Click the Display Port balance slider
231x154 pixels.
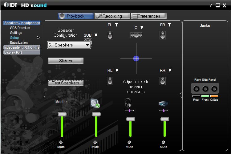(x=164, y=111)
